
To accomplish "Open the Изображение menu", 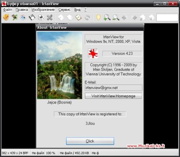I will pyautogui.click(x=43, y=10).
